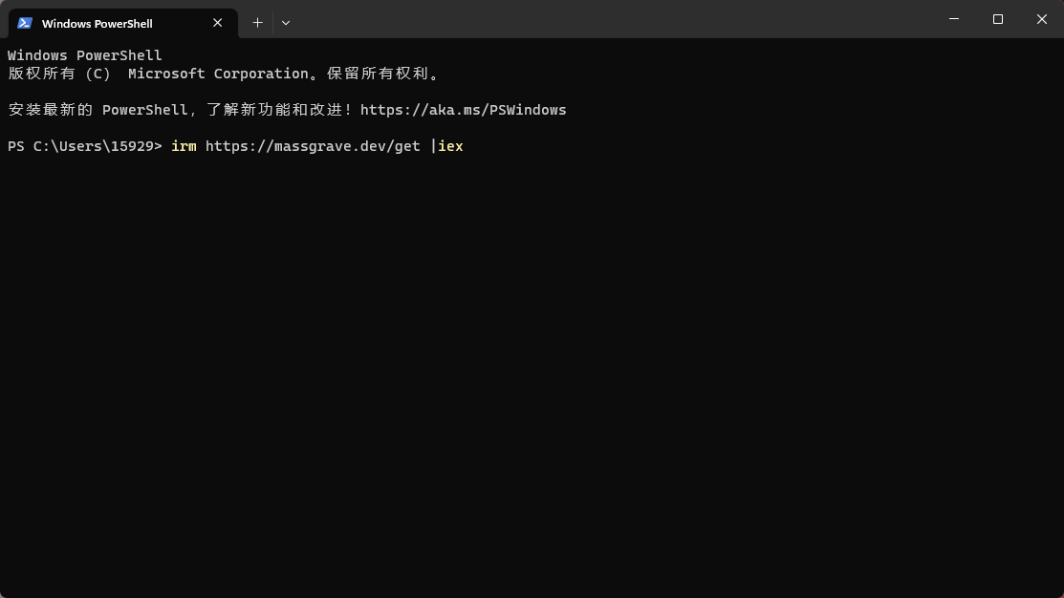Expand the new tab profile dropdown
Viewport: 1064px width, 598px height.
pyautogui.click(x=286, y=23)
